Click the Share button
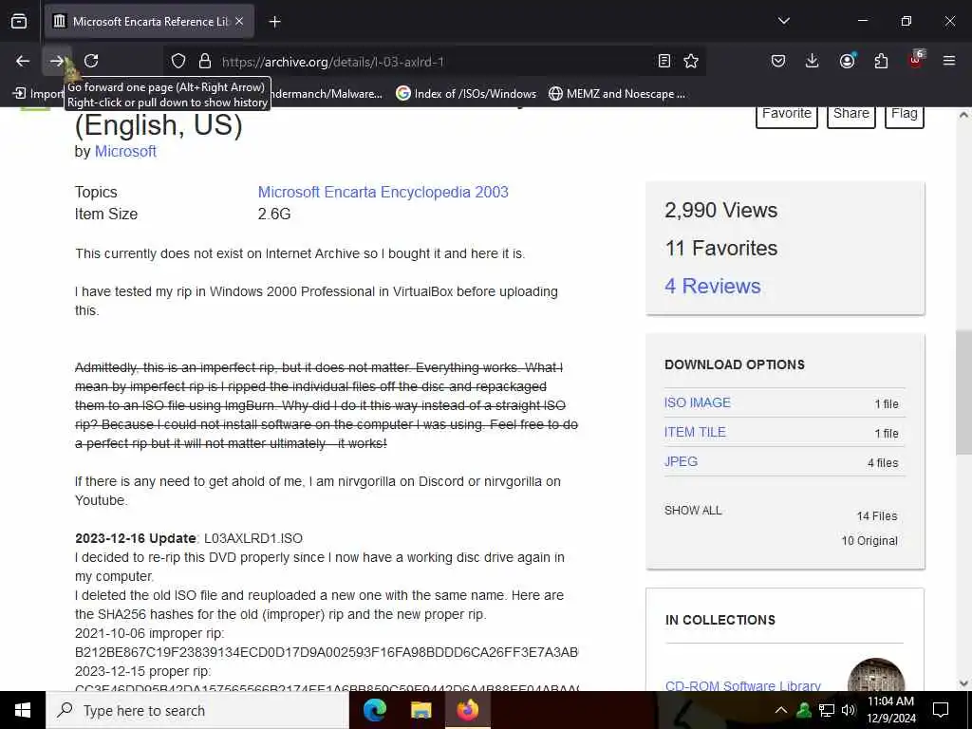The height and width of the screenshot is (729, 972). pos(851,114)
